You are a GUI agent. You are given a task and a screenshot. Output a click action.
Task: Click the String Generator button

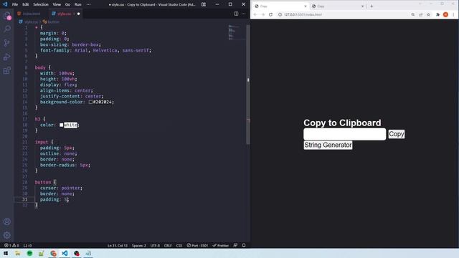pyautogui.click(x=328, y=145)
